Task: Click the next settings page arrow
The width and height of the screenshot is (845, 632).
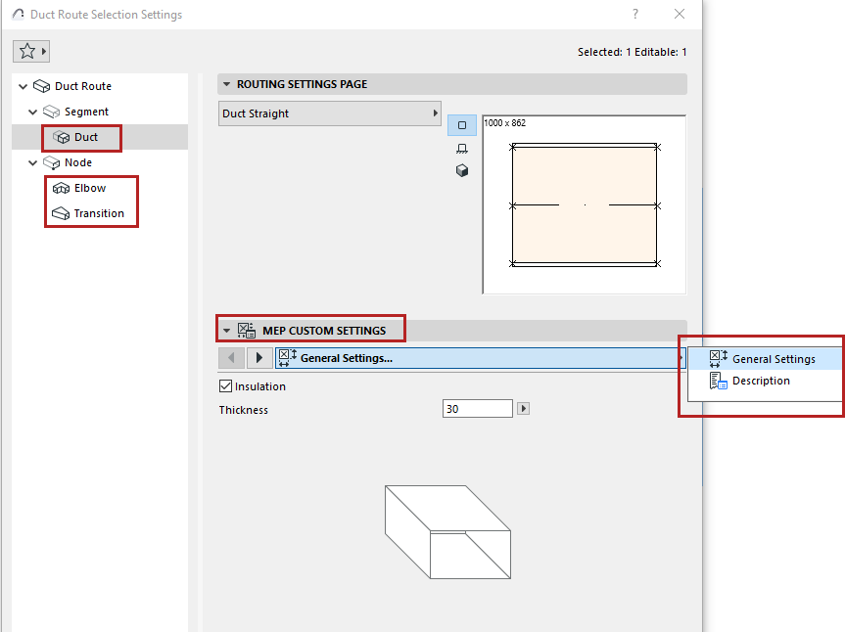Action: [x=258, y=357]
